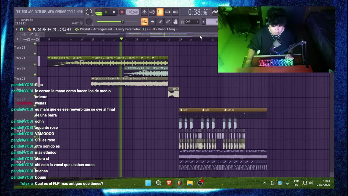The image size is (348, 196).
Task: Open the TOOLS menu
Action: [x=71, y=12]
